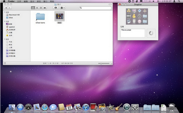Open the Quick Look eye button
The width and height of the screenshot is (183, 113).
(x=56, y=8)
